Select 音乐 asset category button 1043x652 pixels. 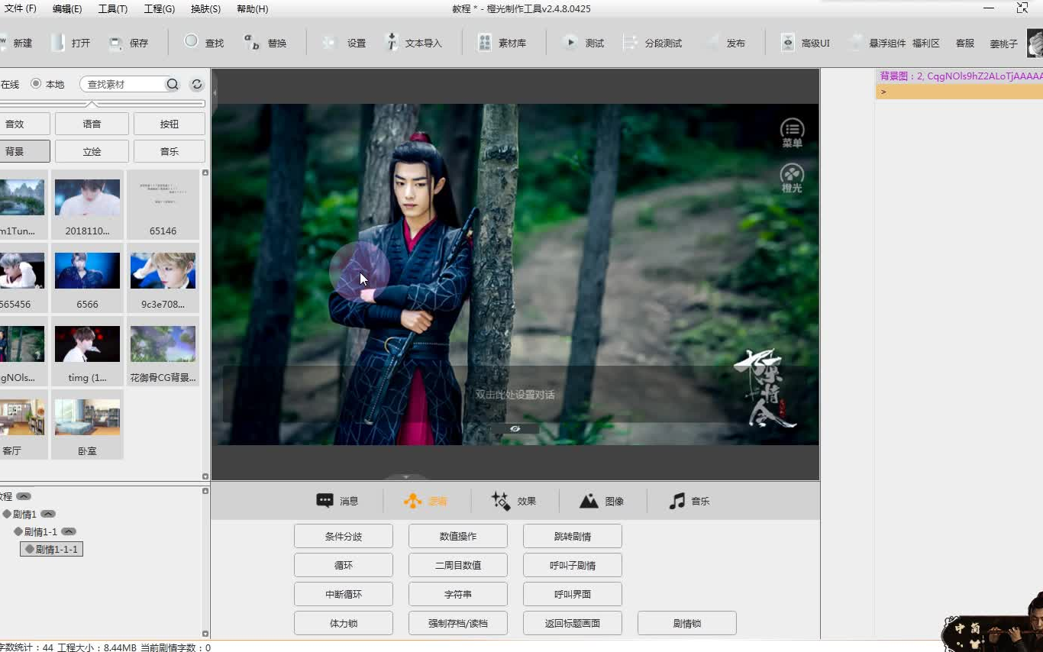tap(170, 151)
